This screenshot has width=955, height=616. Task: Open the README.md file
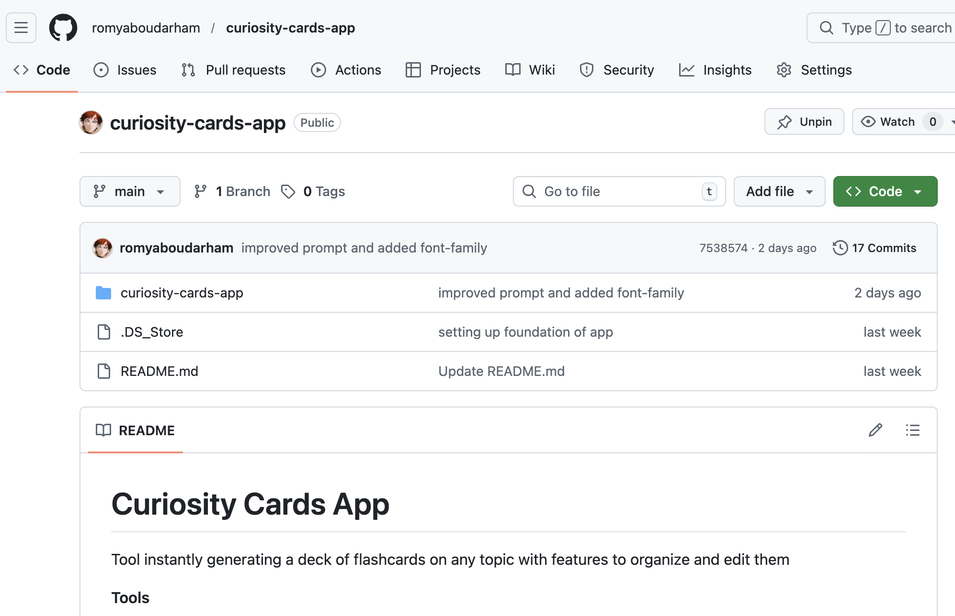click(x=159, y=371)
